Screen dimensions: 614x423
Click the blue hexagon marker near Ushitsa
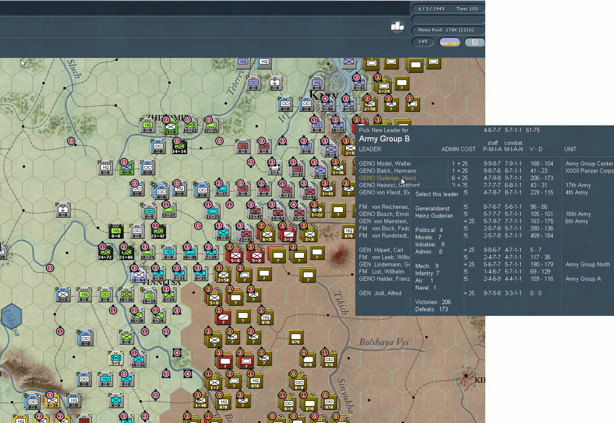point(11,316)
